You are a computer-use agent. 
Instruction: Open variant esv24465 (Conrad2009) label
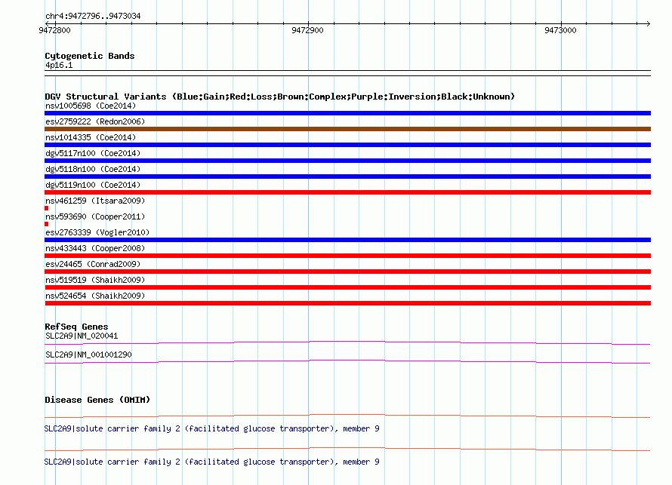coord(93,264)
